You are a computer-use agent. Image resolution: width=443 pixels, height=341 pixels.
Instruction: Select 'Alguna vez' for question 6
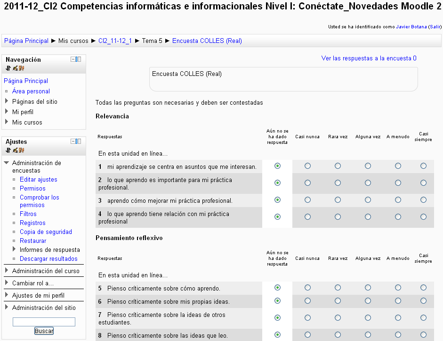click(x=368, y=300)
